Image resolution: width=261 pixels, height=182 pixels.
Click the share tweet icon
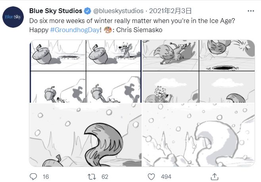[214, 176]
